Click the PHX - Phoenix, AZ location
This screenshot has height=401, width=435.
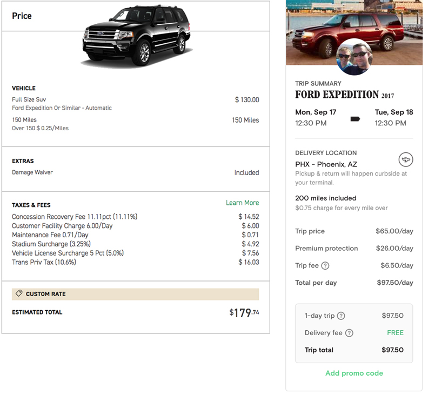click(326, 164)
